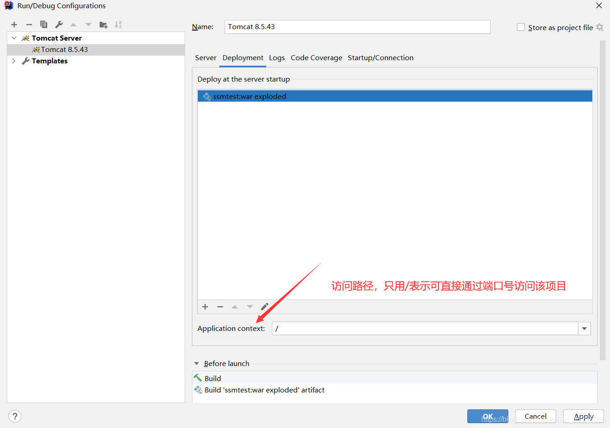This screenshot has width=610, height=428.
Task: Enable Store as project file
Action: pos(521,27)
